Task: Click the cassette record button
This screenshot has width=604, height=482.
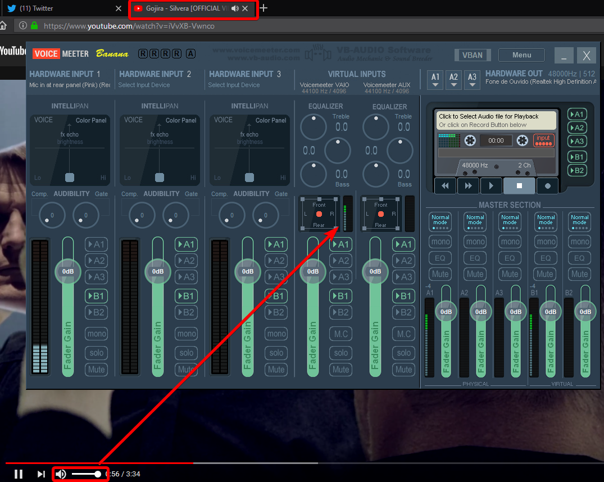Action: click(547, 186)
